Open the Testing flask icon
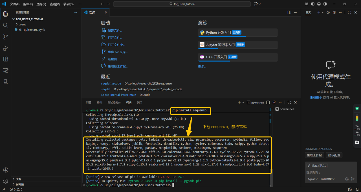The width and height of the screenshot is (361, 192). click(5, 82)
